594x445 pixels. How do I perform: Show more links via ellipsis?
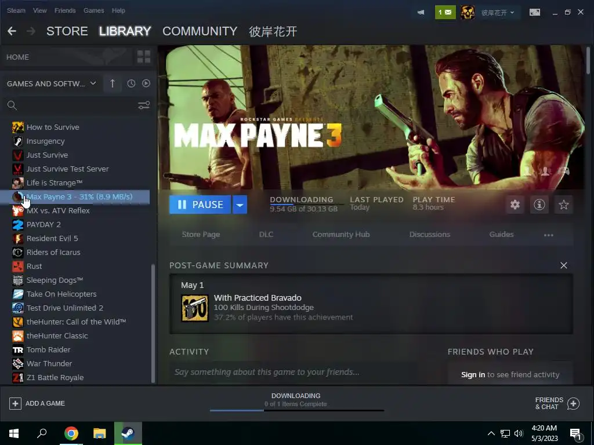tap(548, 235)
